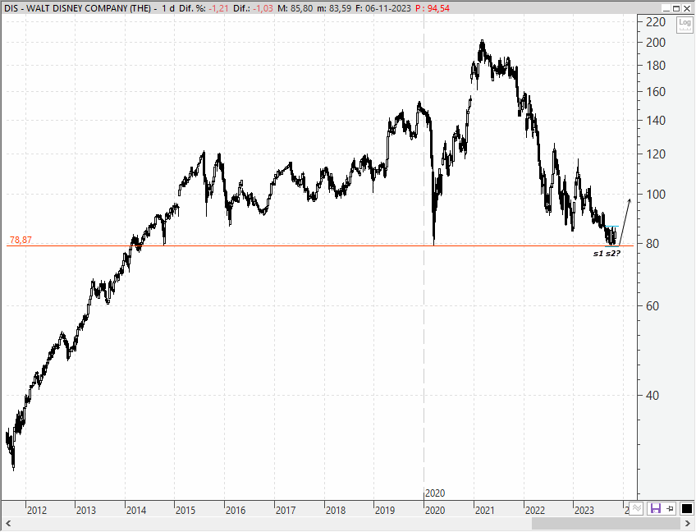Click the Dif. %: -1,21 value

(x=204, y=8)
